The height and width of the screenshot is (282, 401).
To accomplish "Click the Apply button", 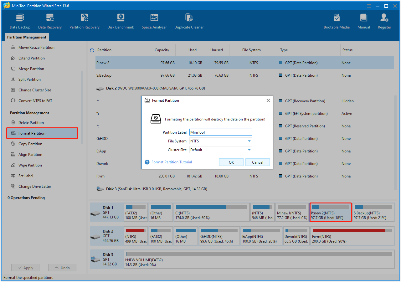I will coord(25,268).
